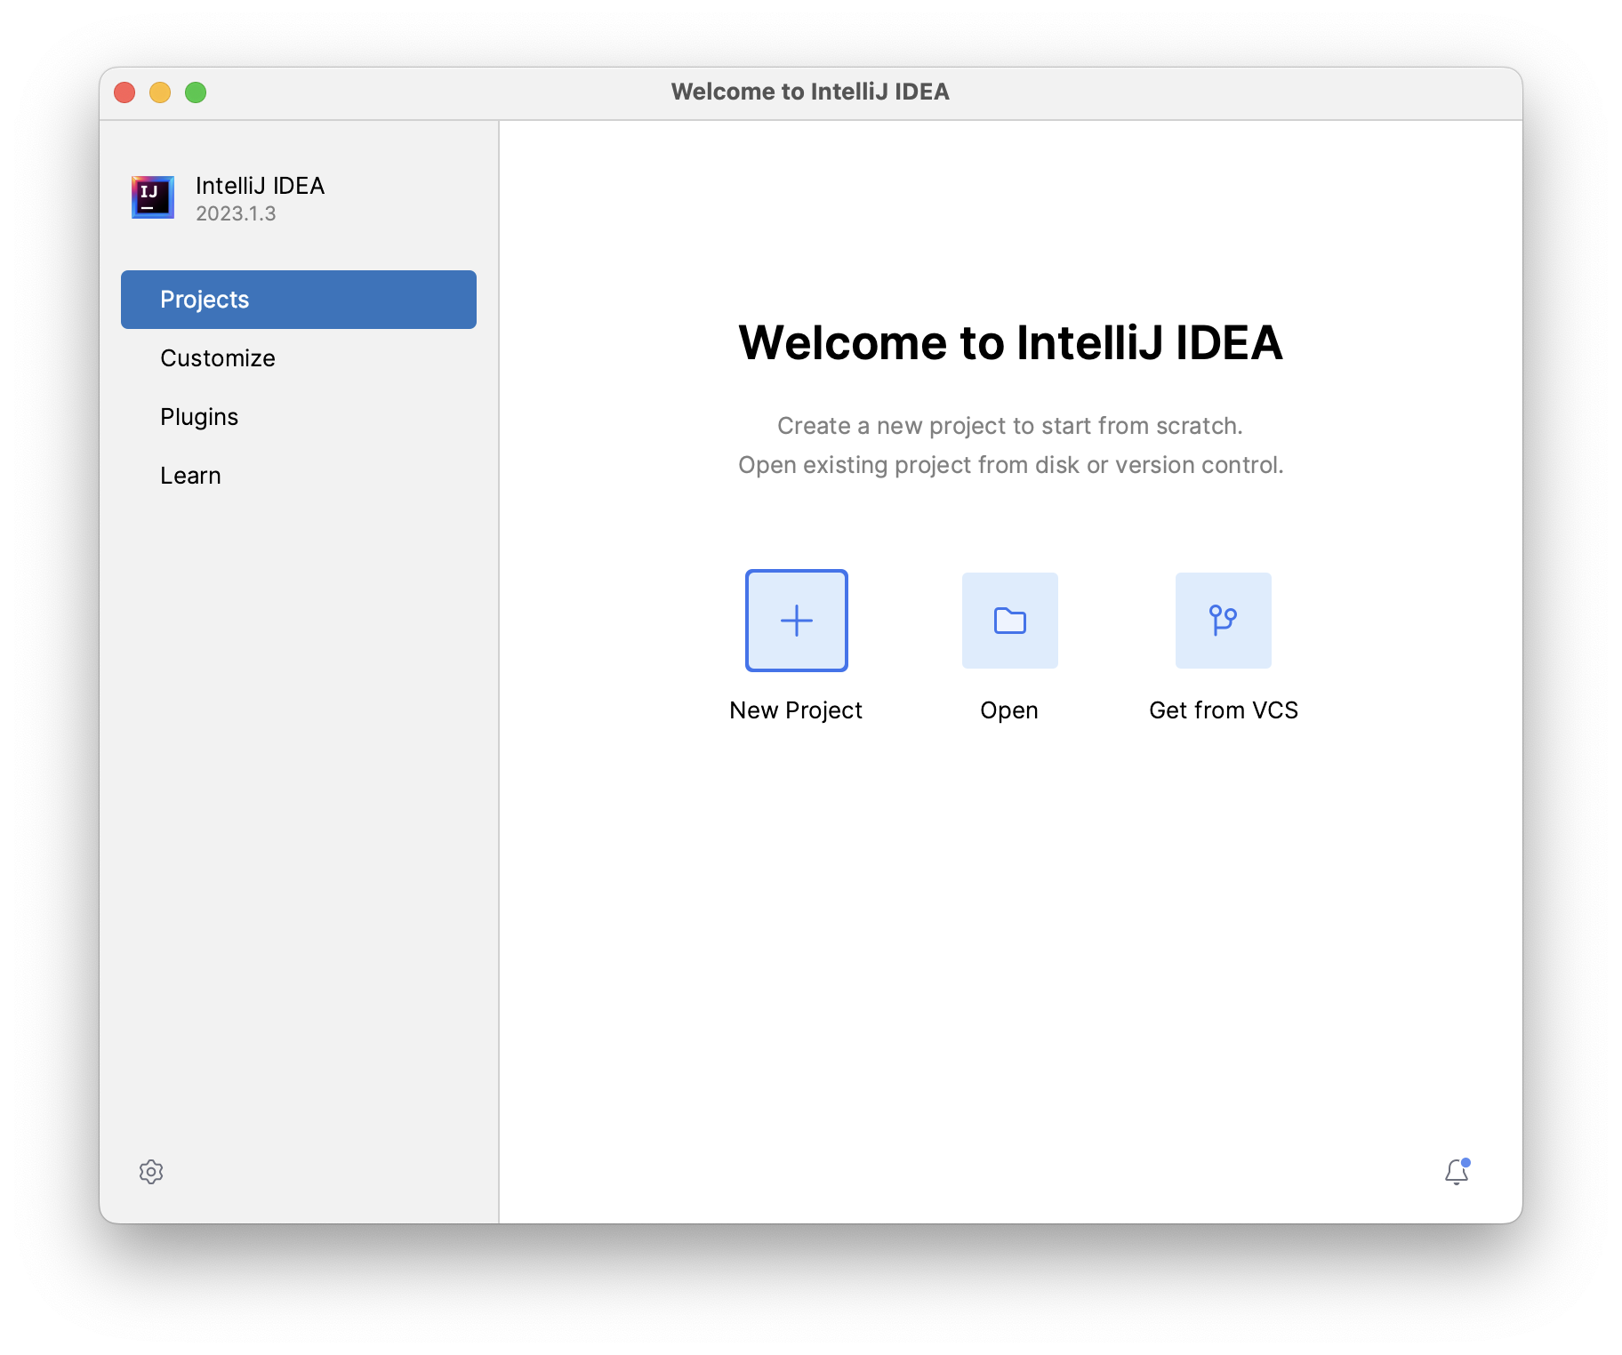This screenshot has height=1355, width=1622.
Task: Select the Projects tab in sidebar
Action: tap(298, 300)
